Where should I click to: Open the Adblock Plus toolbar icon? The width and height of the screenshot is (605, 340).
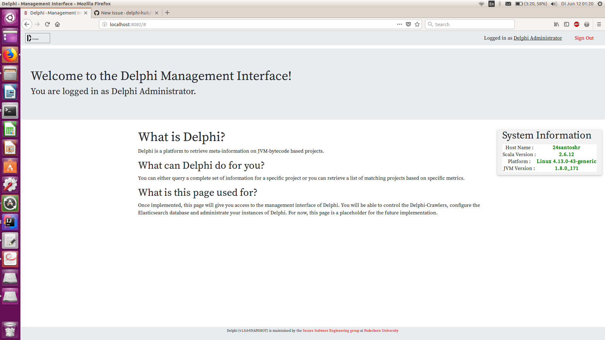[576, 24]
